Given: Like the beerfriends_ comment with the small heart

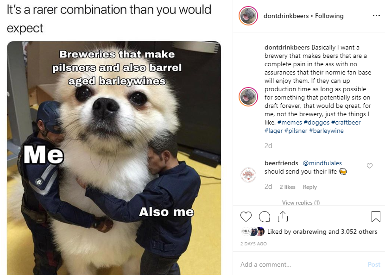Looking at the screenshot, I should click(x=370, y=166).
